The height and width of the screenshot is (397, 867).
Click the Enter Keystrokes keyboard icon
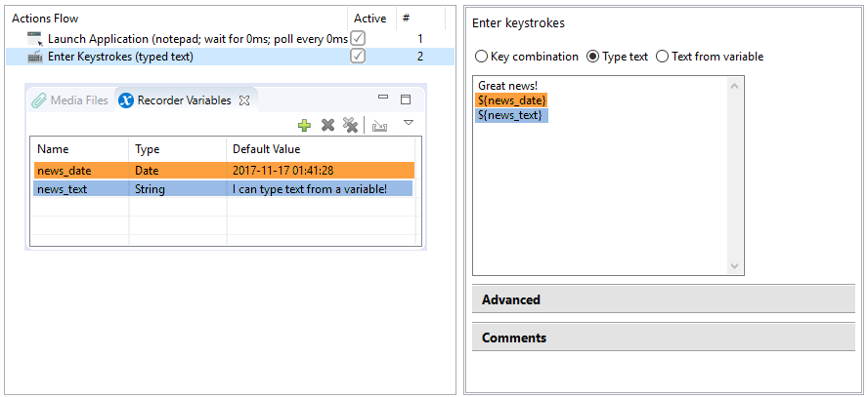point(35,57)
